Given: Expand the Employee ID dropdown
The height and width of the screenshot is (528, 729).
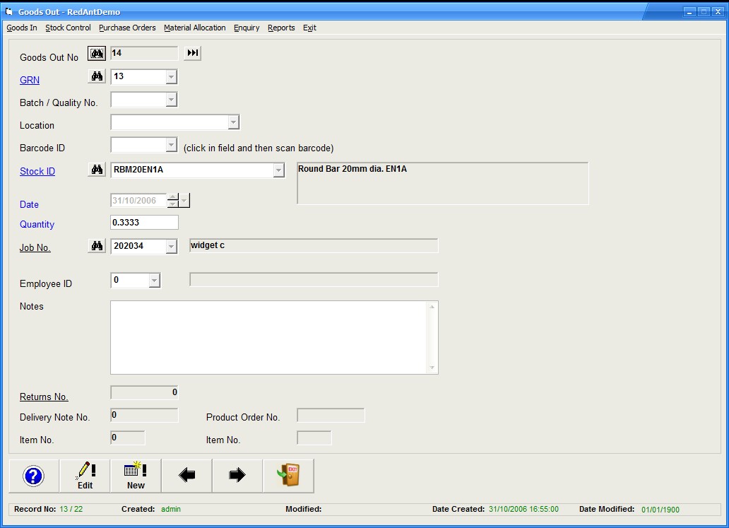Looking at the screenshot, I should (x=154, y=281).
